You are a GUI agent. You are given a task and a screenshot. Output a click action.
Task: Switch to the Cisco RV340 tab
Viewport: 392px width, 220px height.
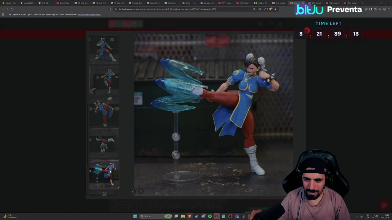point(154,3)
